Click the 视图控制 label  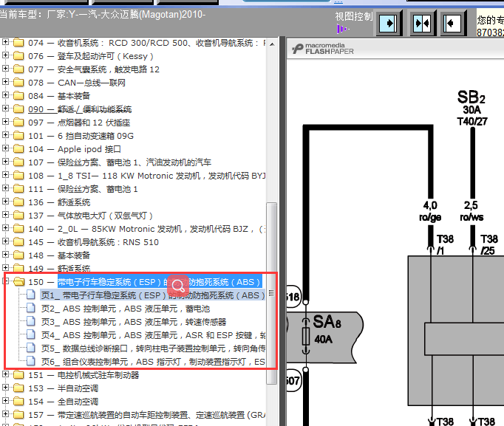pos(353,16)
